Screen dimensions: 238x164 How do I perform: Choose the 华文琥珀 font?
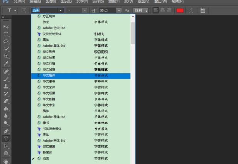coord(81,69)
